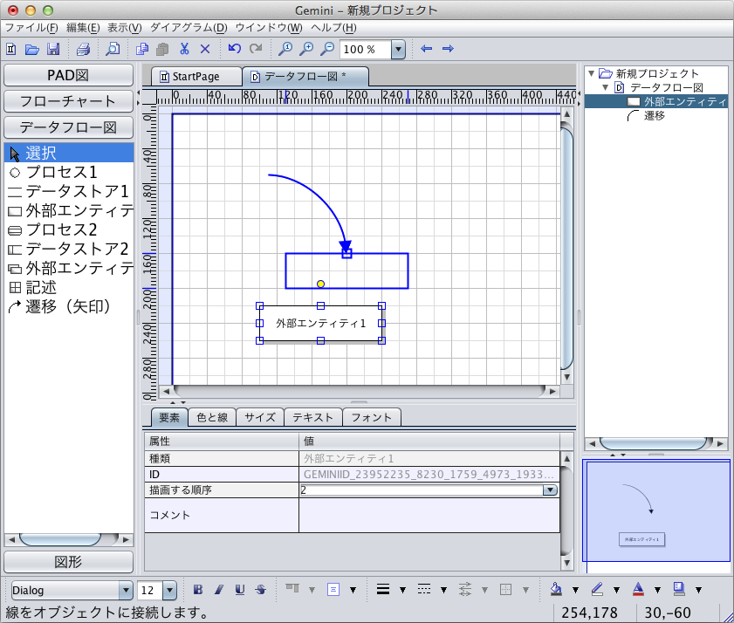734x623 pixels.
Task: Print the current diagram
Action: click(x=83, y=49)
